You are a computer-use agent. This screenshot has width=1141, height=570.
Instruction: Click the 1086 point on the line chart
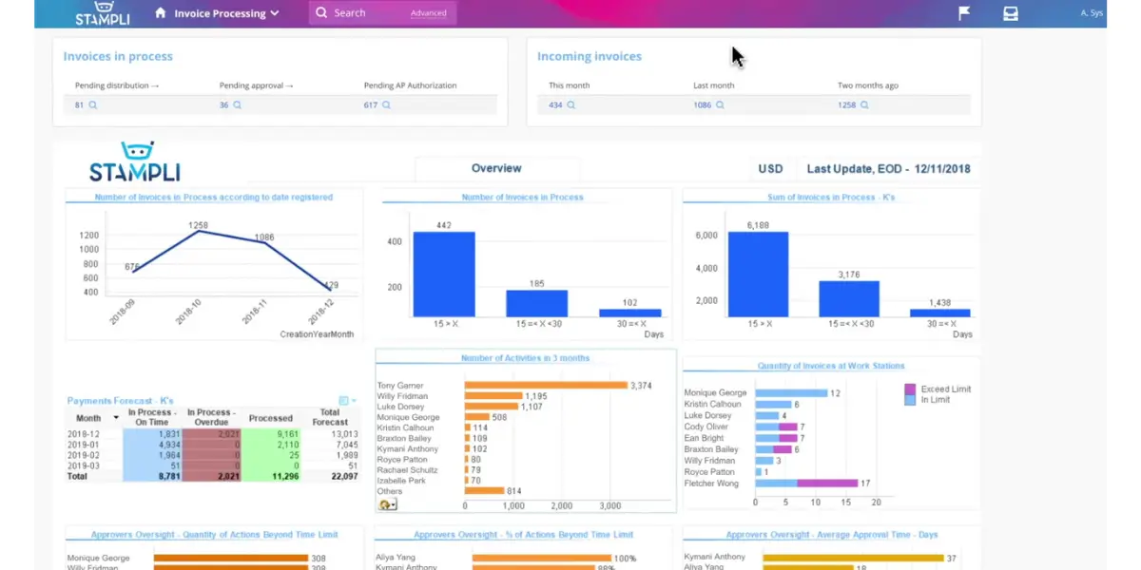(x=263, y=242)
